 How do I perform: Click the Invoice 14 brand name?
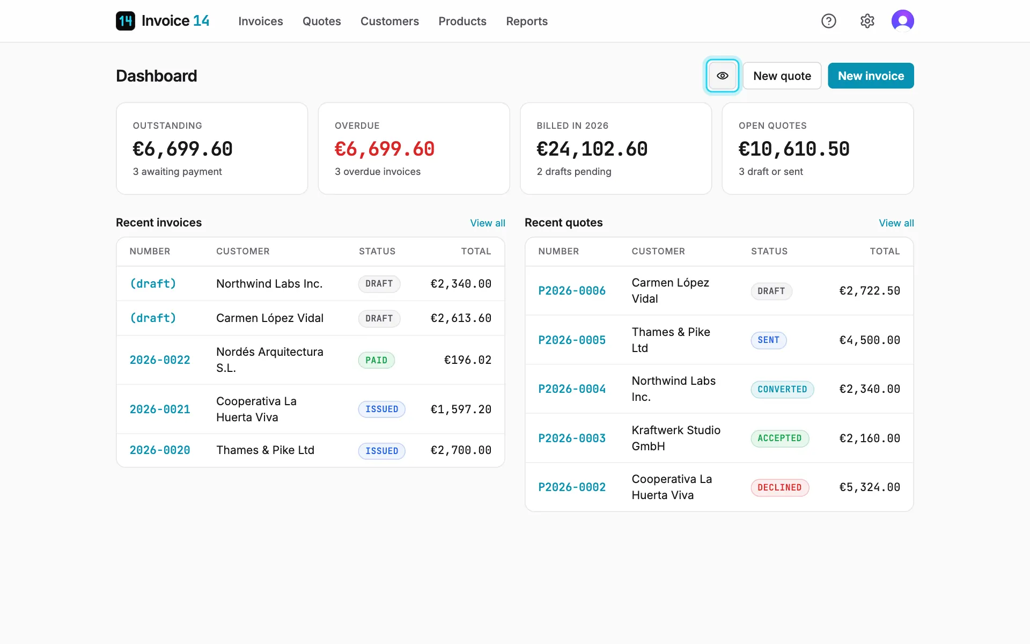(x=175, y=21)
